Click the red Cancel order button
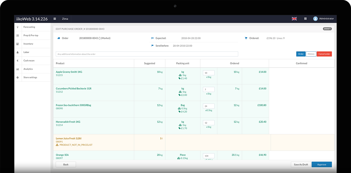Viewport: 351px width, 173px height. [x=324, y=54]
